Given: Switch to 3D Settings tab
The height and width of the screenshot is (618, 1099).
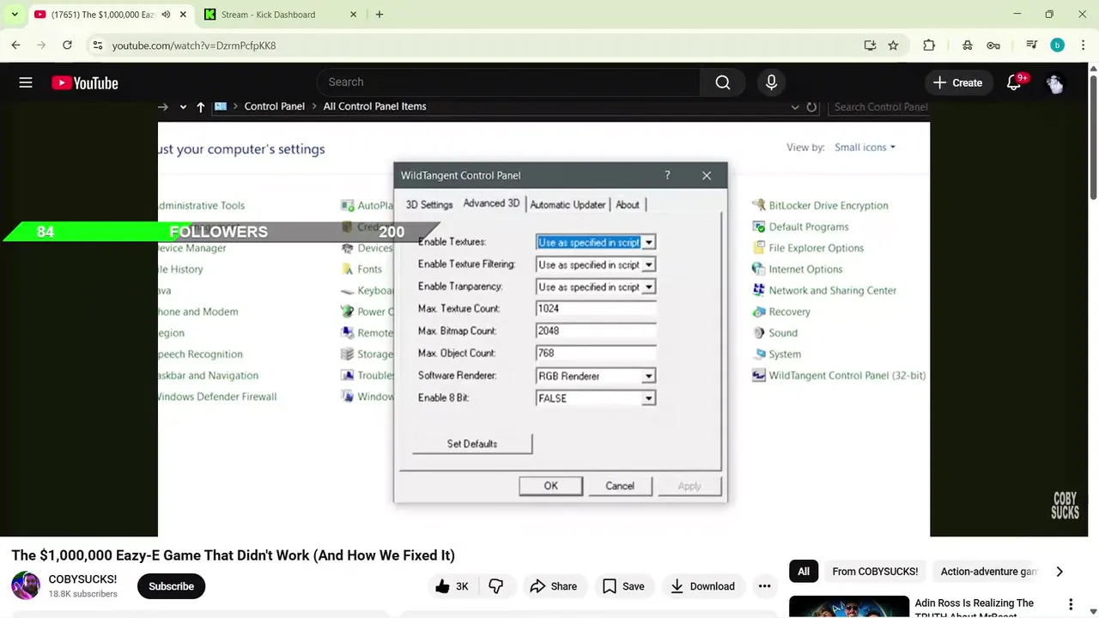Looking at the screenshot, I should (x=429, y=204).
